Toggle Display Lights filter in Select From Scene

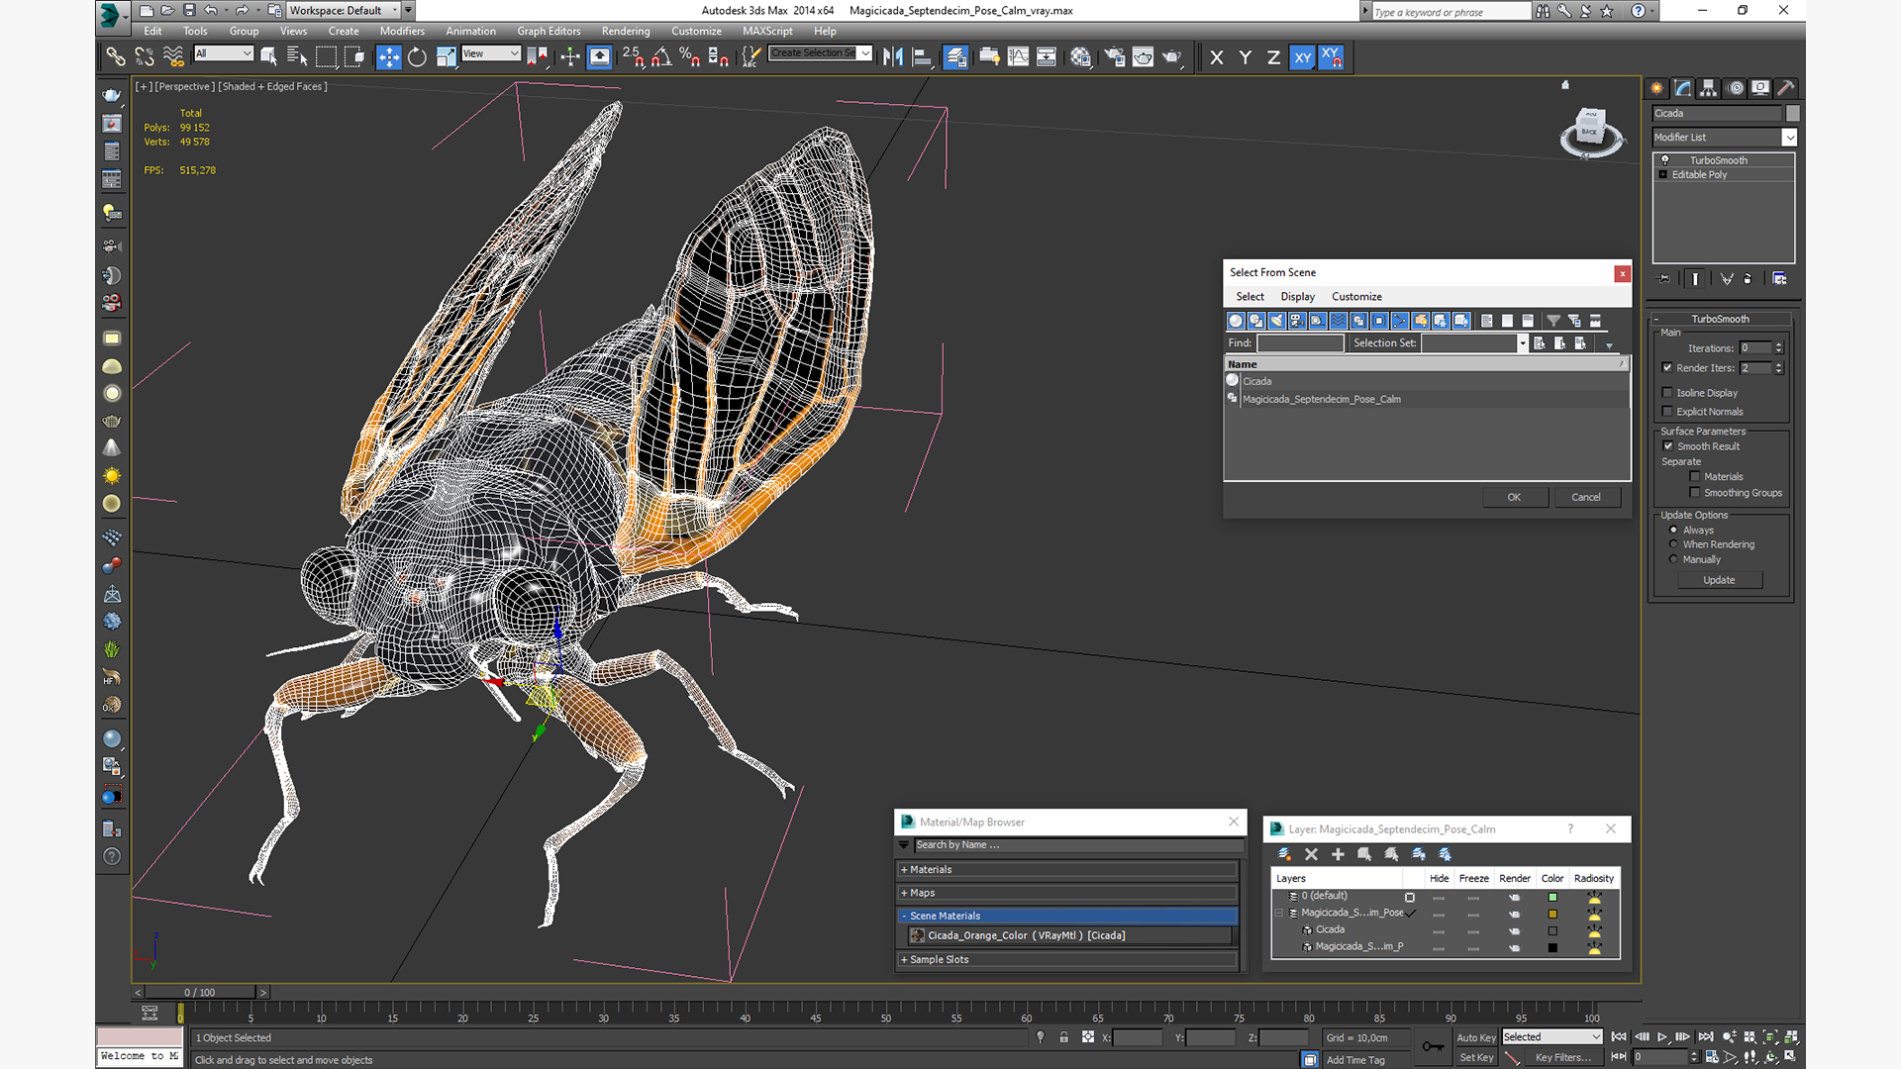[x=1276, y=321]
